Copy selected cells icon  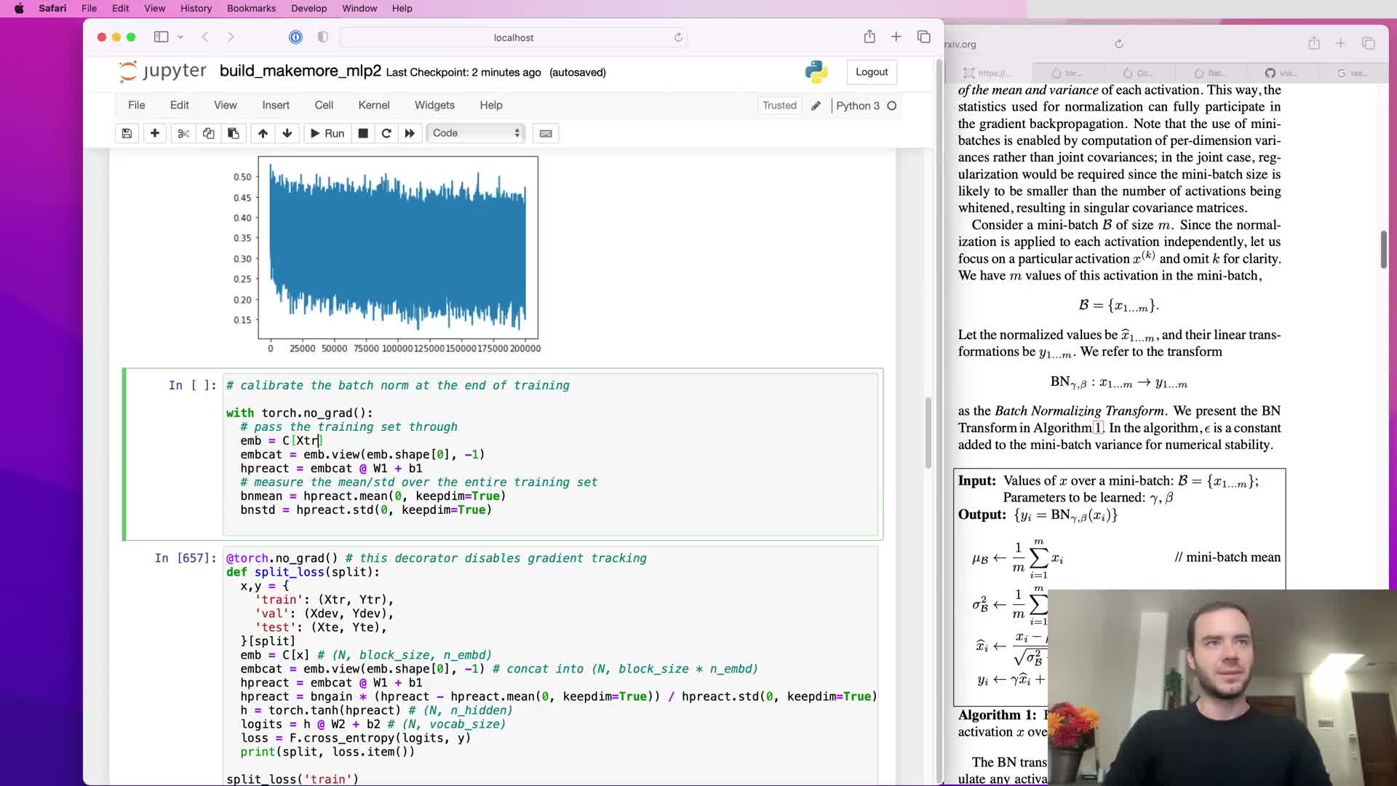coord(208,133)
